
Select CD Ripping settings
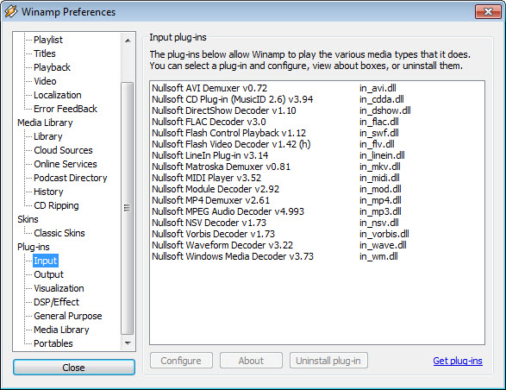pos(56,205)
